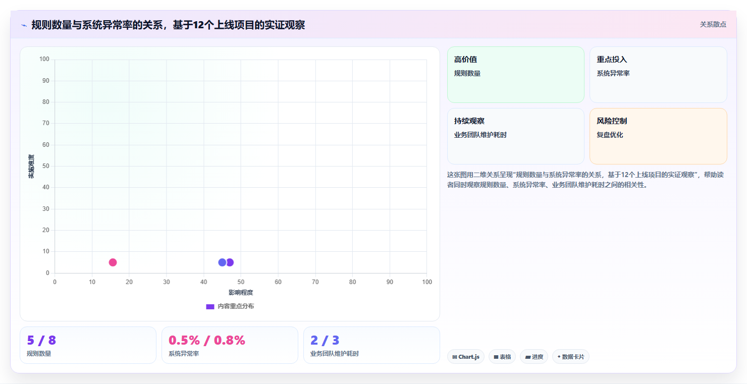Click the Chart.js tag

pyautogui.click(x=465, y=357)
